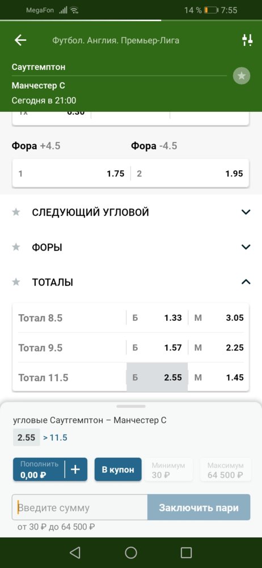
Task: Favorite the СЛЕДУЮЩИЙ УГЛОВОЙ market star
Action: 16,212
